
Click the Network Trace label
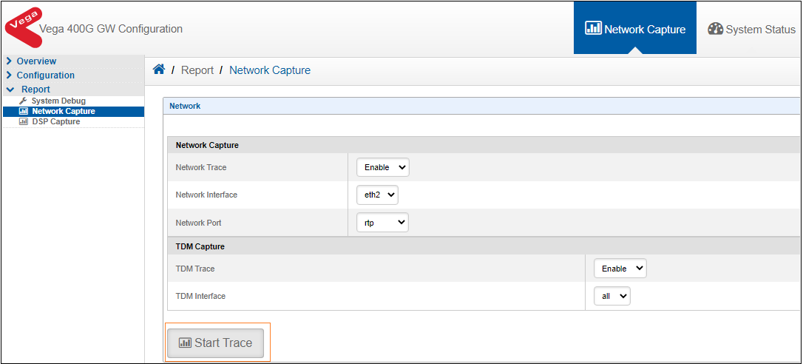201,167
